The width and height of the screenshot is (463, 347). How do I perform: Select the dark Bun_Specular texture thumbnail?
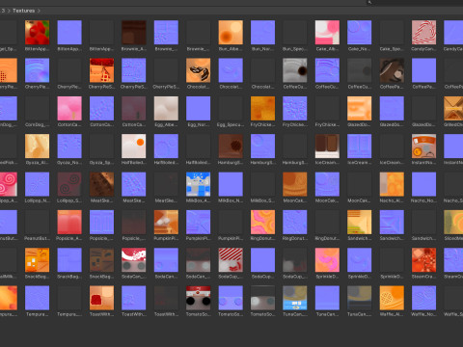pos(295,33)
